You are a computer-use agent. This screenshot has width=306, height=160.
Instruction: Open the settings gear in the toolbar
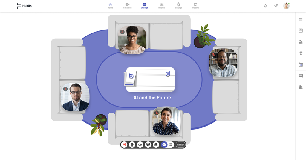(x=156, y=144)
